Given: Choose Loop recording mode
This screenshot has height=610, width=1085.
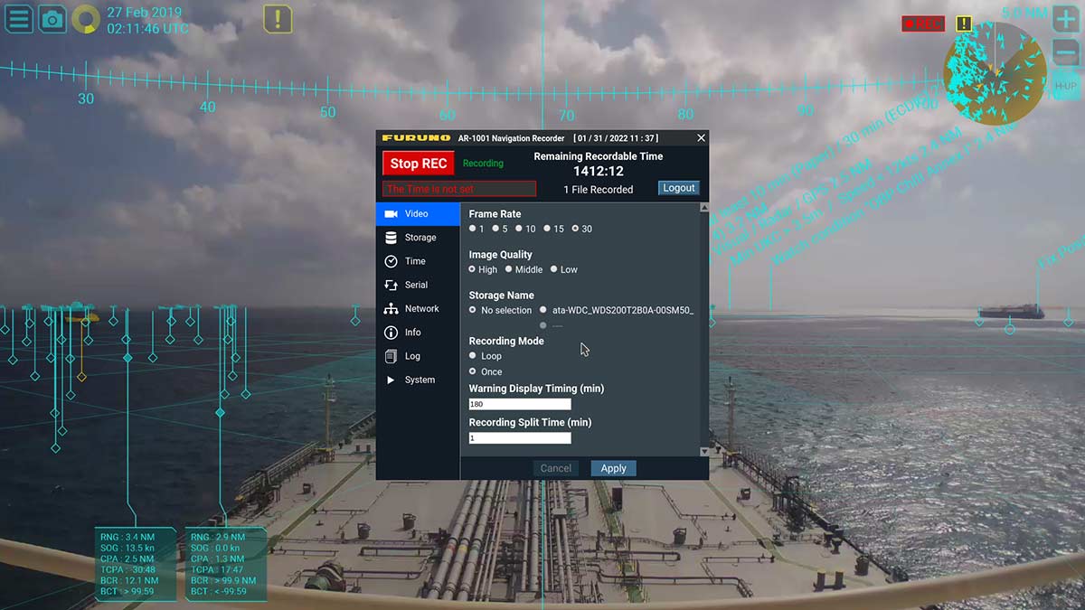Looking at the screenshot, I should (473, 356).
